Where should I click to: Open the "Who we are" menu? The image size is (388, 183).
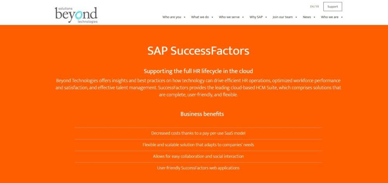(x=329, y=17)
